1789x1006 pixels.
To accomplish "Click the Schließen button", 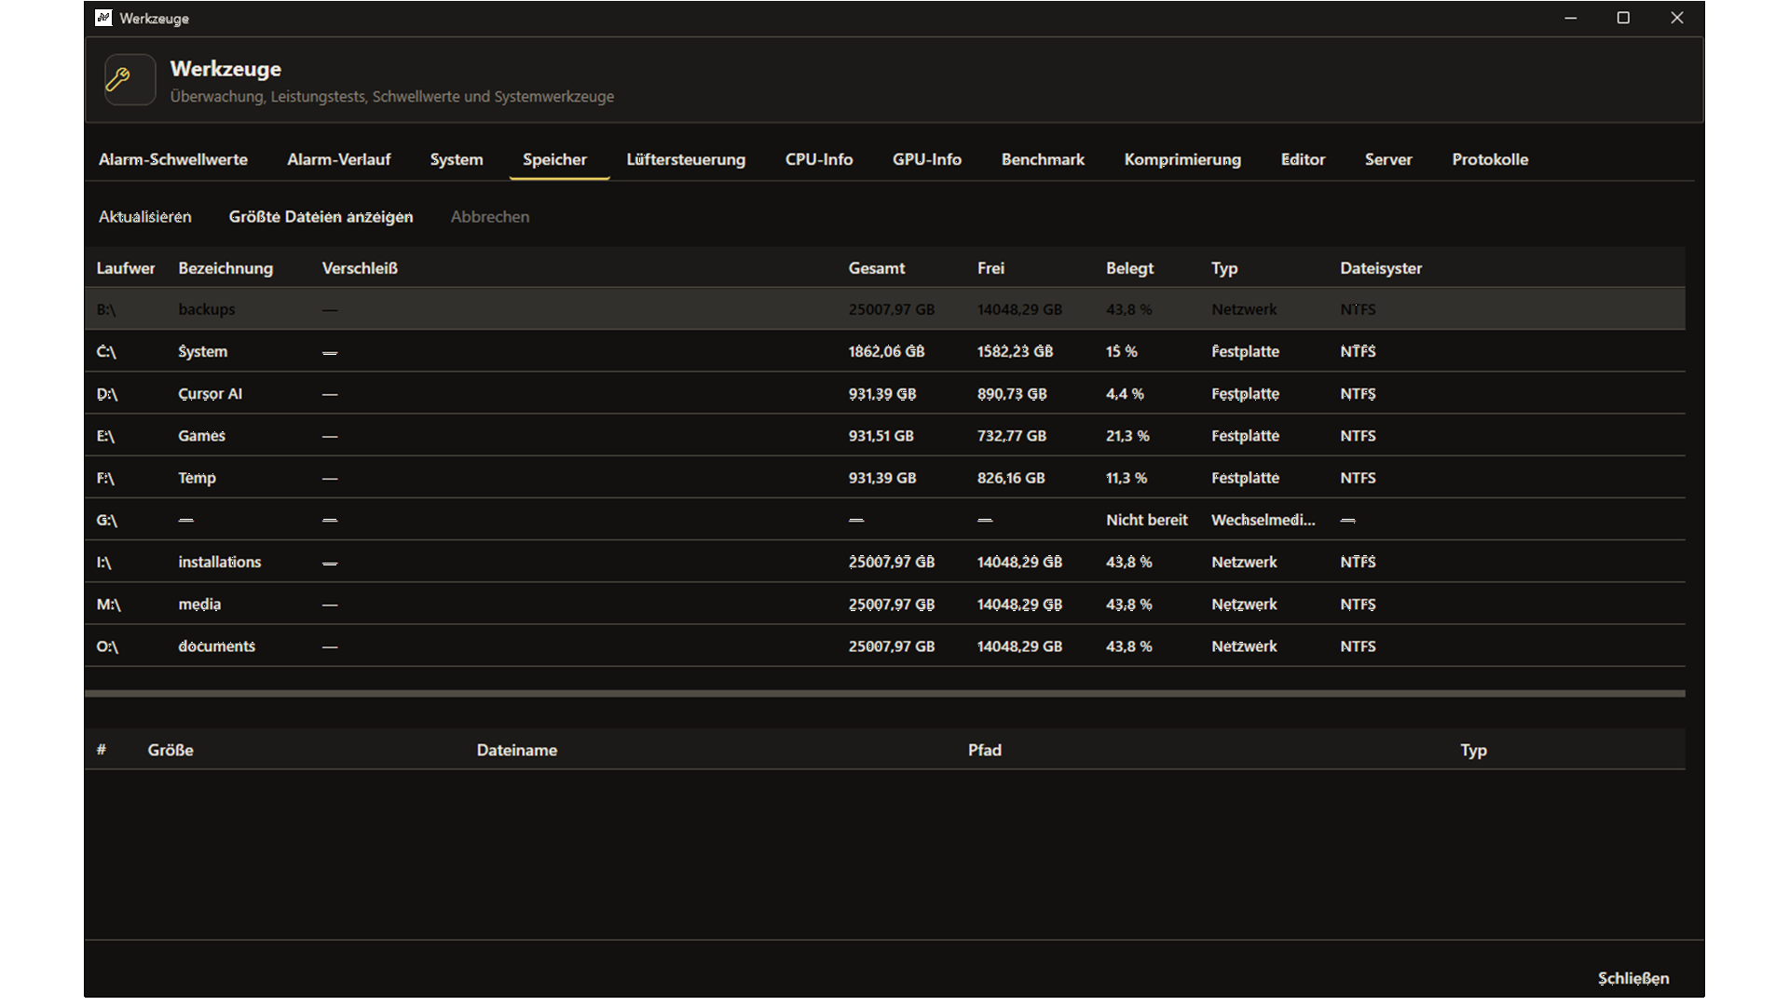I will tap(1633, 978).
